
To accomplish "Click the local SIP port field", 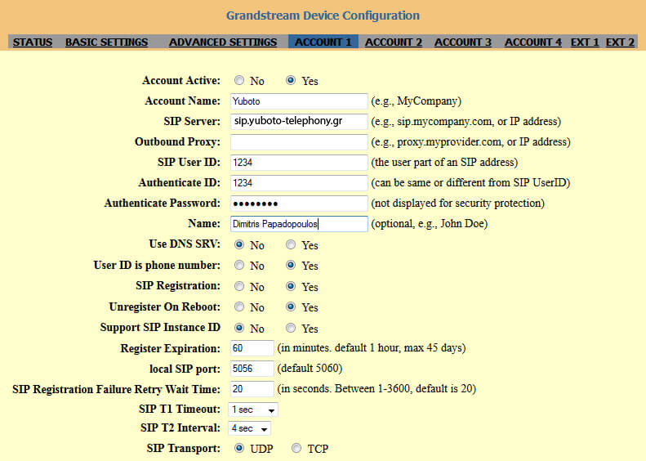I will click(x=251, y=369).
